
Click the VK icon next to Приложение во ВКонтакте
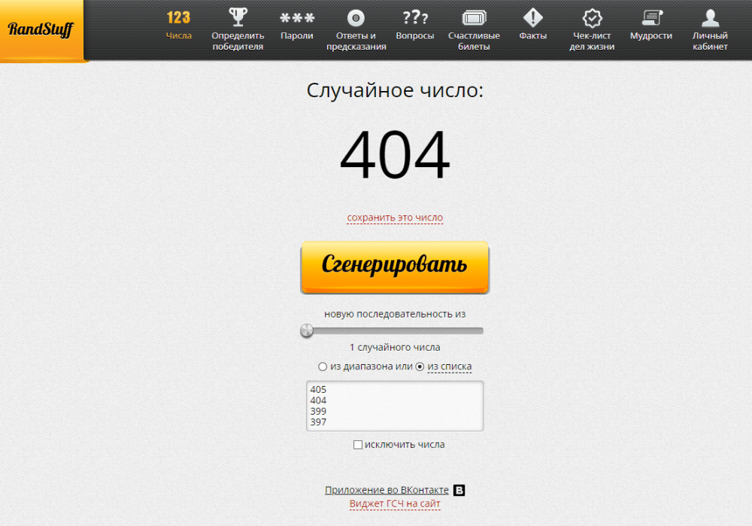coord(459,491)
